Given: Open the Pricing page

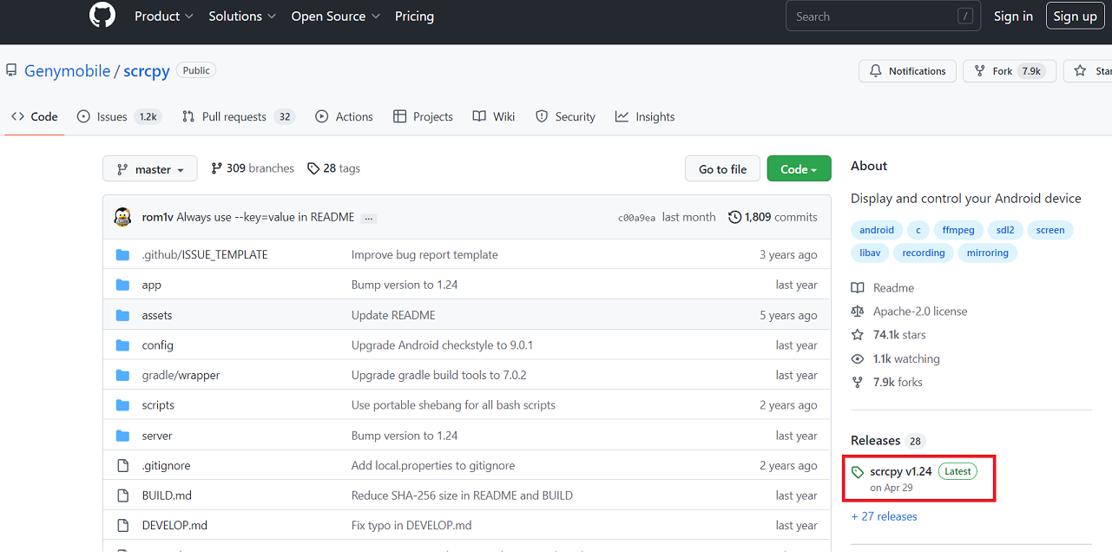Looking at the screenshot, I should [x=414, y=16].
